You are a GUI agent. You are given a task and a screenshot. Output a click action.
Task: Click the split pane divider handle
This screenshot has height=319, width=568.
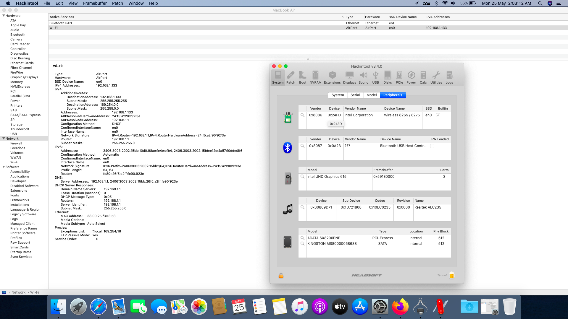click(x=308, y=59)
